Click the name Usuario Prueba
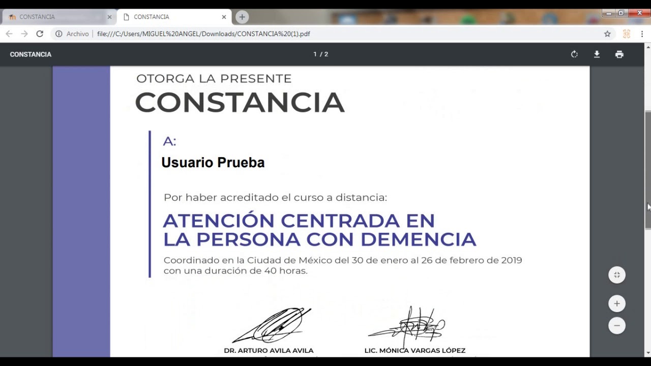This screenshot has height=366, width=651. pos(213,163)
